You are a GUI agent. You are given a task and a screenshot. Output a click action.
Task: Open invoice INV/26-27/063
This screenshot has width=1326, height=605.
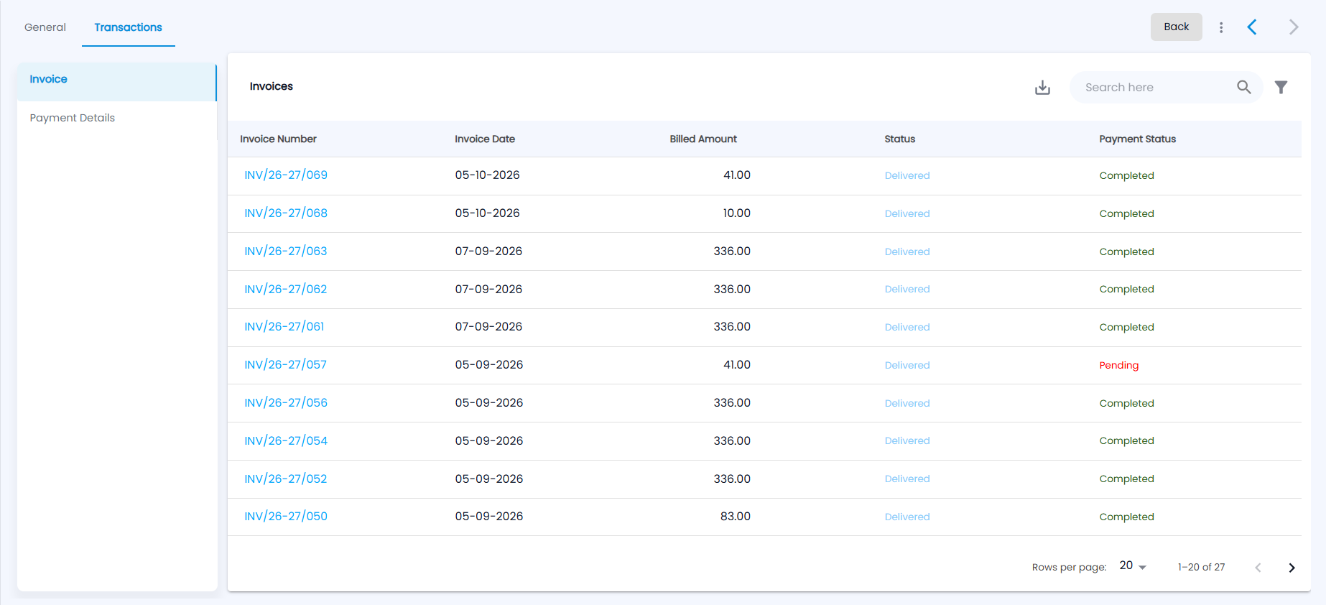point(286,251)
